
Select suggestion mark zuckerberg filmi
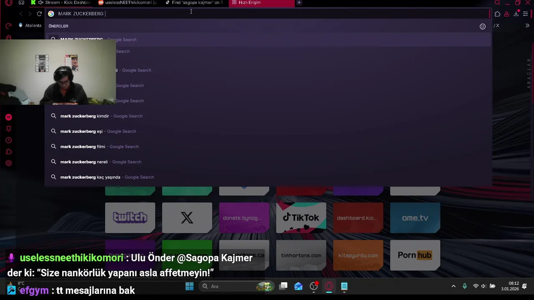[x=268, y=147]
